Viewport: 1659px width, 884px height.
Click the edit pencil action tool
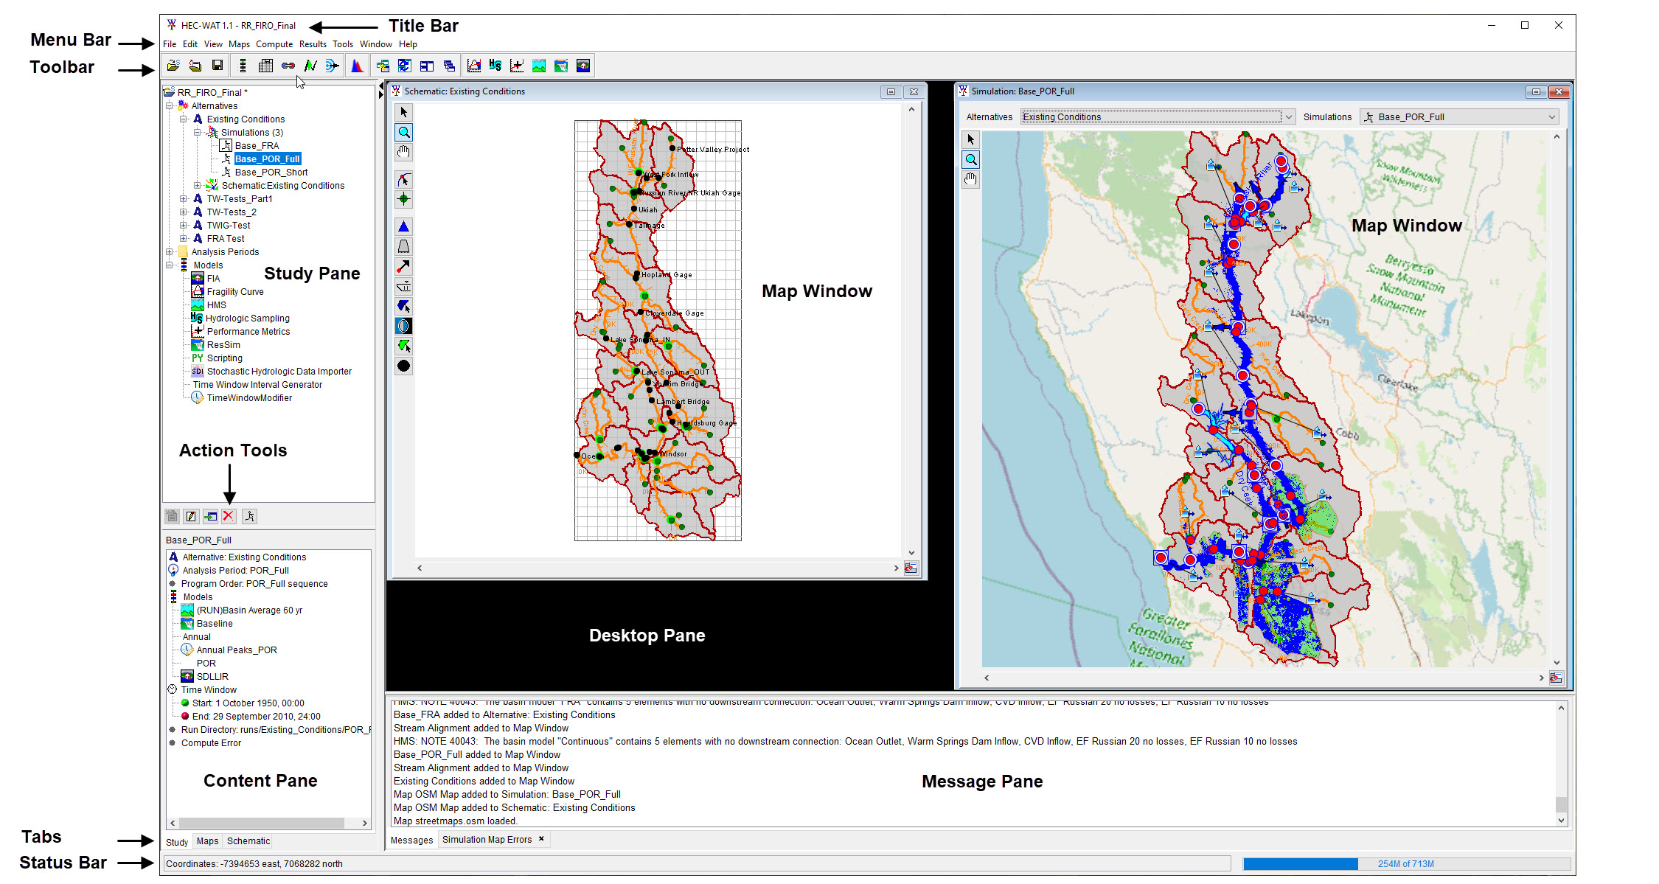(x=190, y=516)
